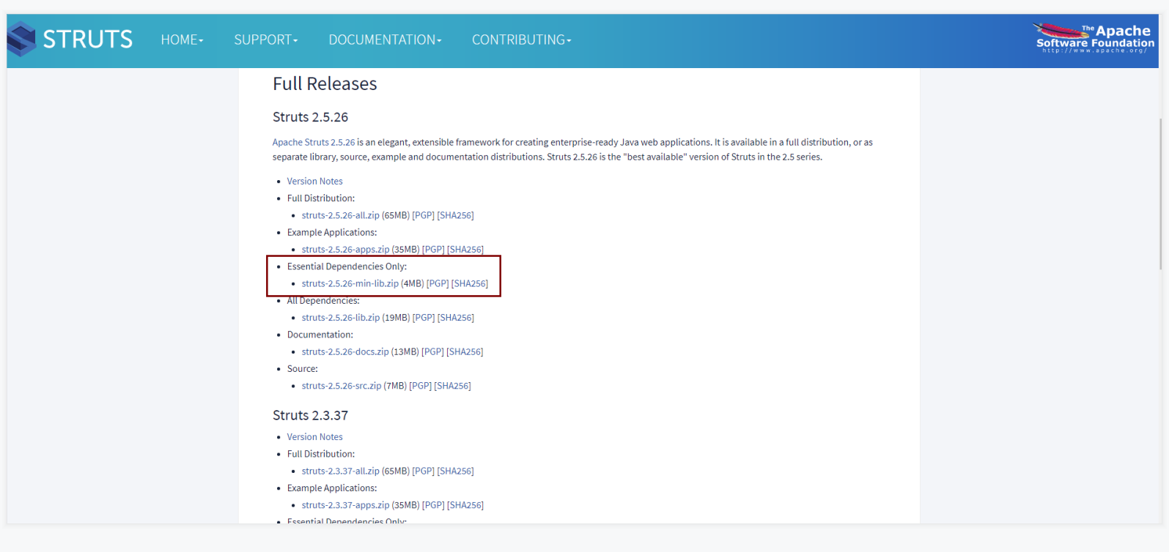Click the Example Applications label under Struts 2.3.37
Image resolution: width=1169 pixels, height=552 pixels.
pyautogui.click(x=332, y=488)
